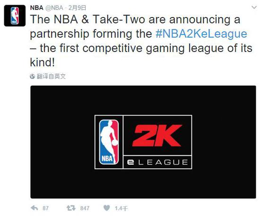Open the @NBA handle link

[x=54, y=8]
